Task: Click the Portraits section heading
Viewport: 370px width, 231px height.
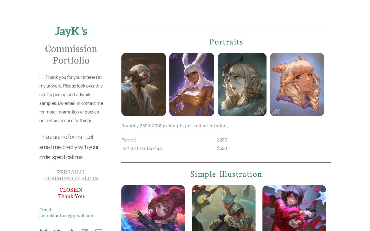Action: [226, 42]
